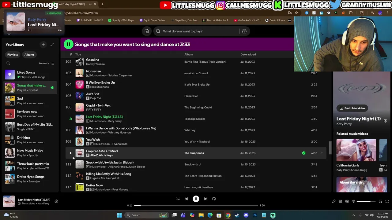
Task: Sort by the Date added column header
Action: pyautogui.click(x=248, y=54)
